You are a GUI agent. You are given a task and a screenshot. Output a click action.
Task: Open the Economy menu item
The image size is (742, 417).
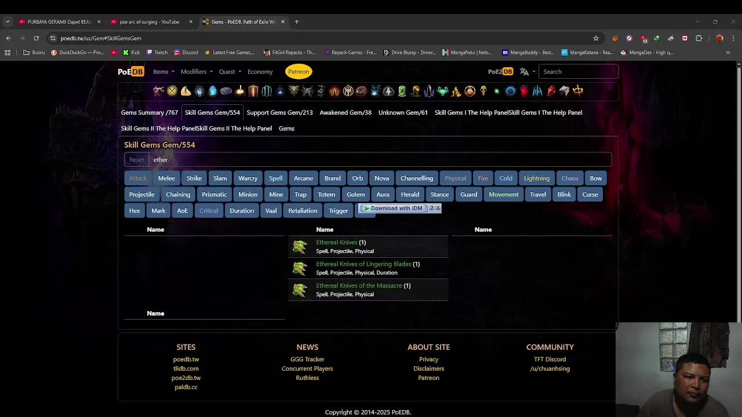[x=260, y=72]
